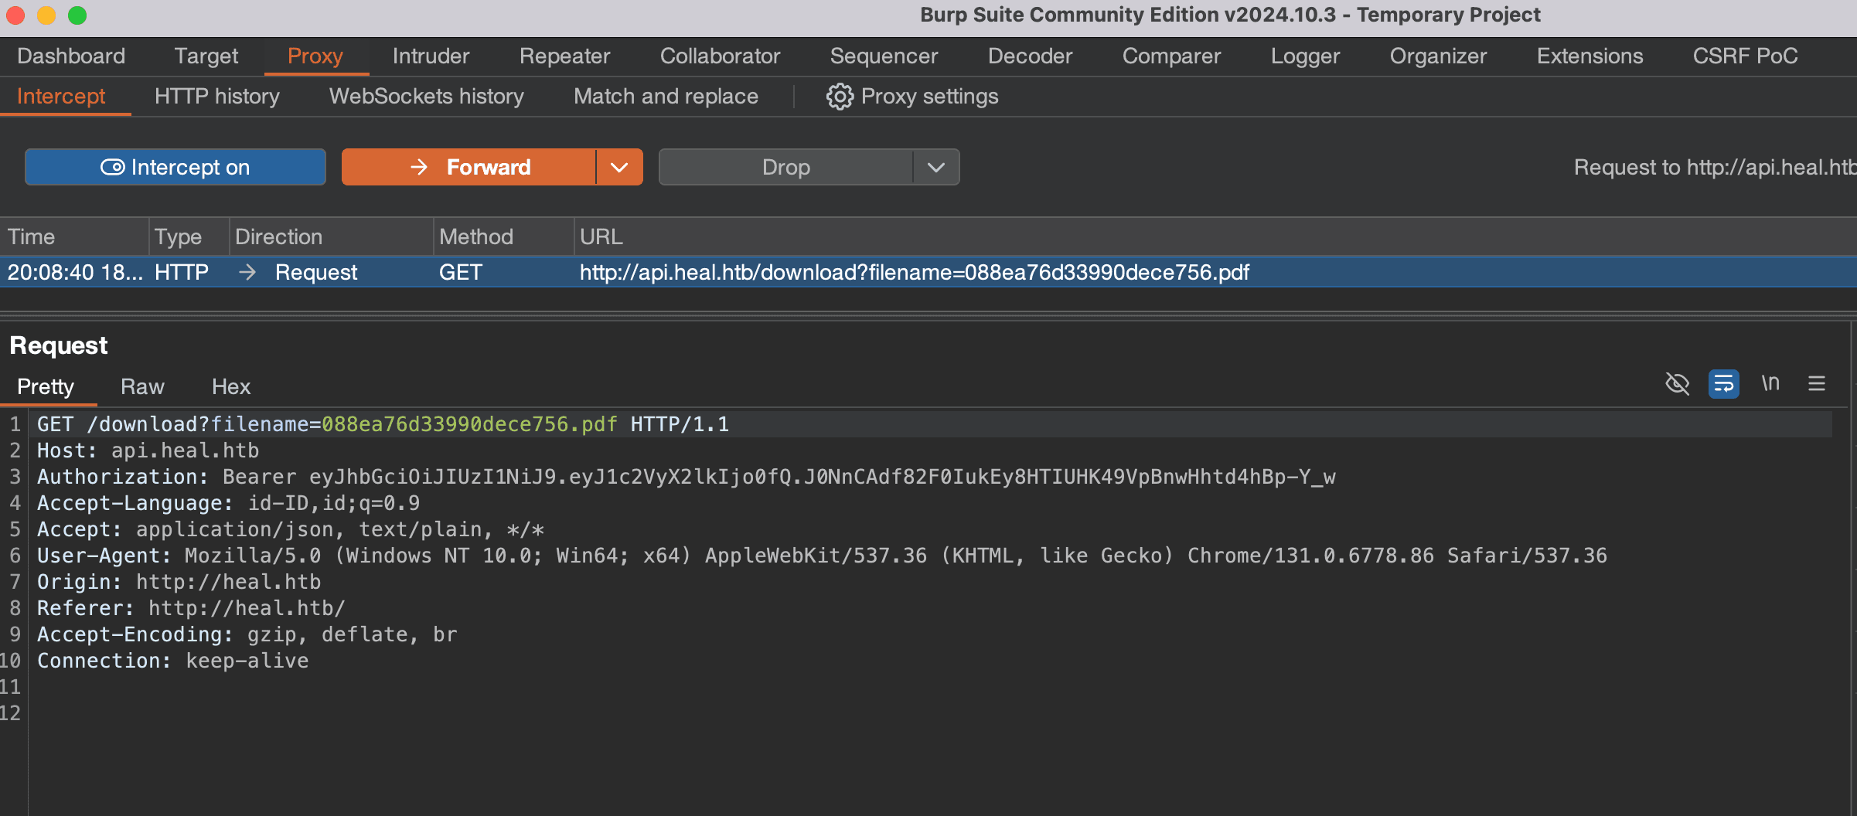The image size is (1857, 816).
Task: Open the Match and replace tab
Action: point(666,97)
